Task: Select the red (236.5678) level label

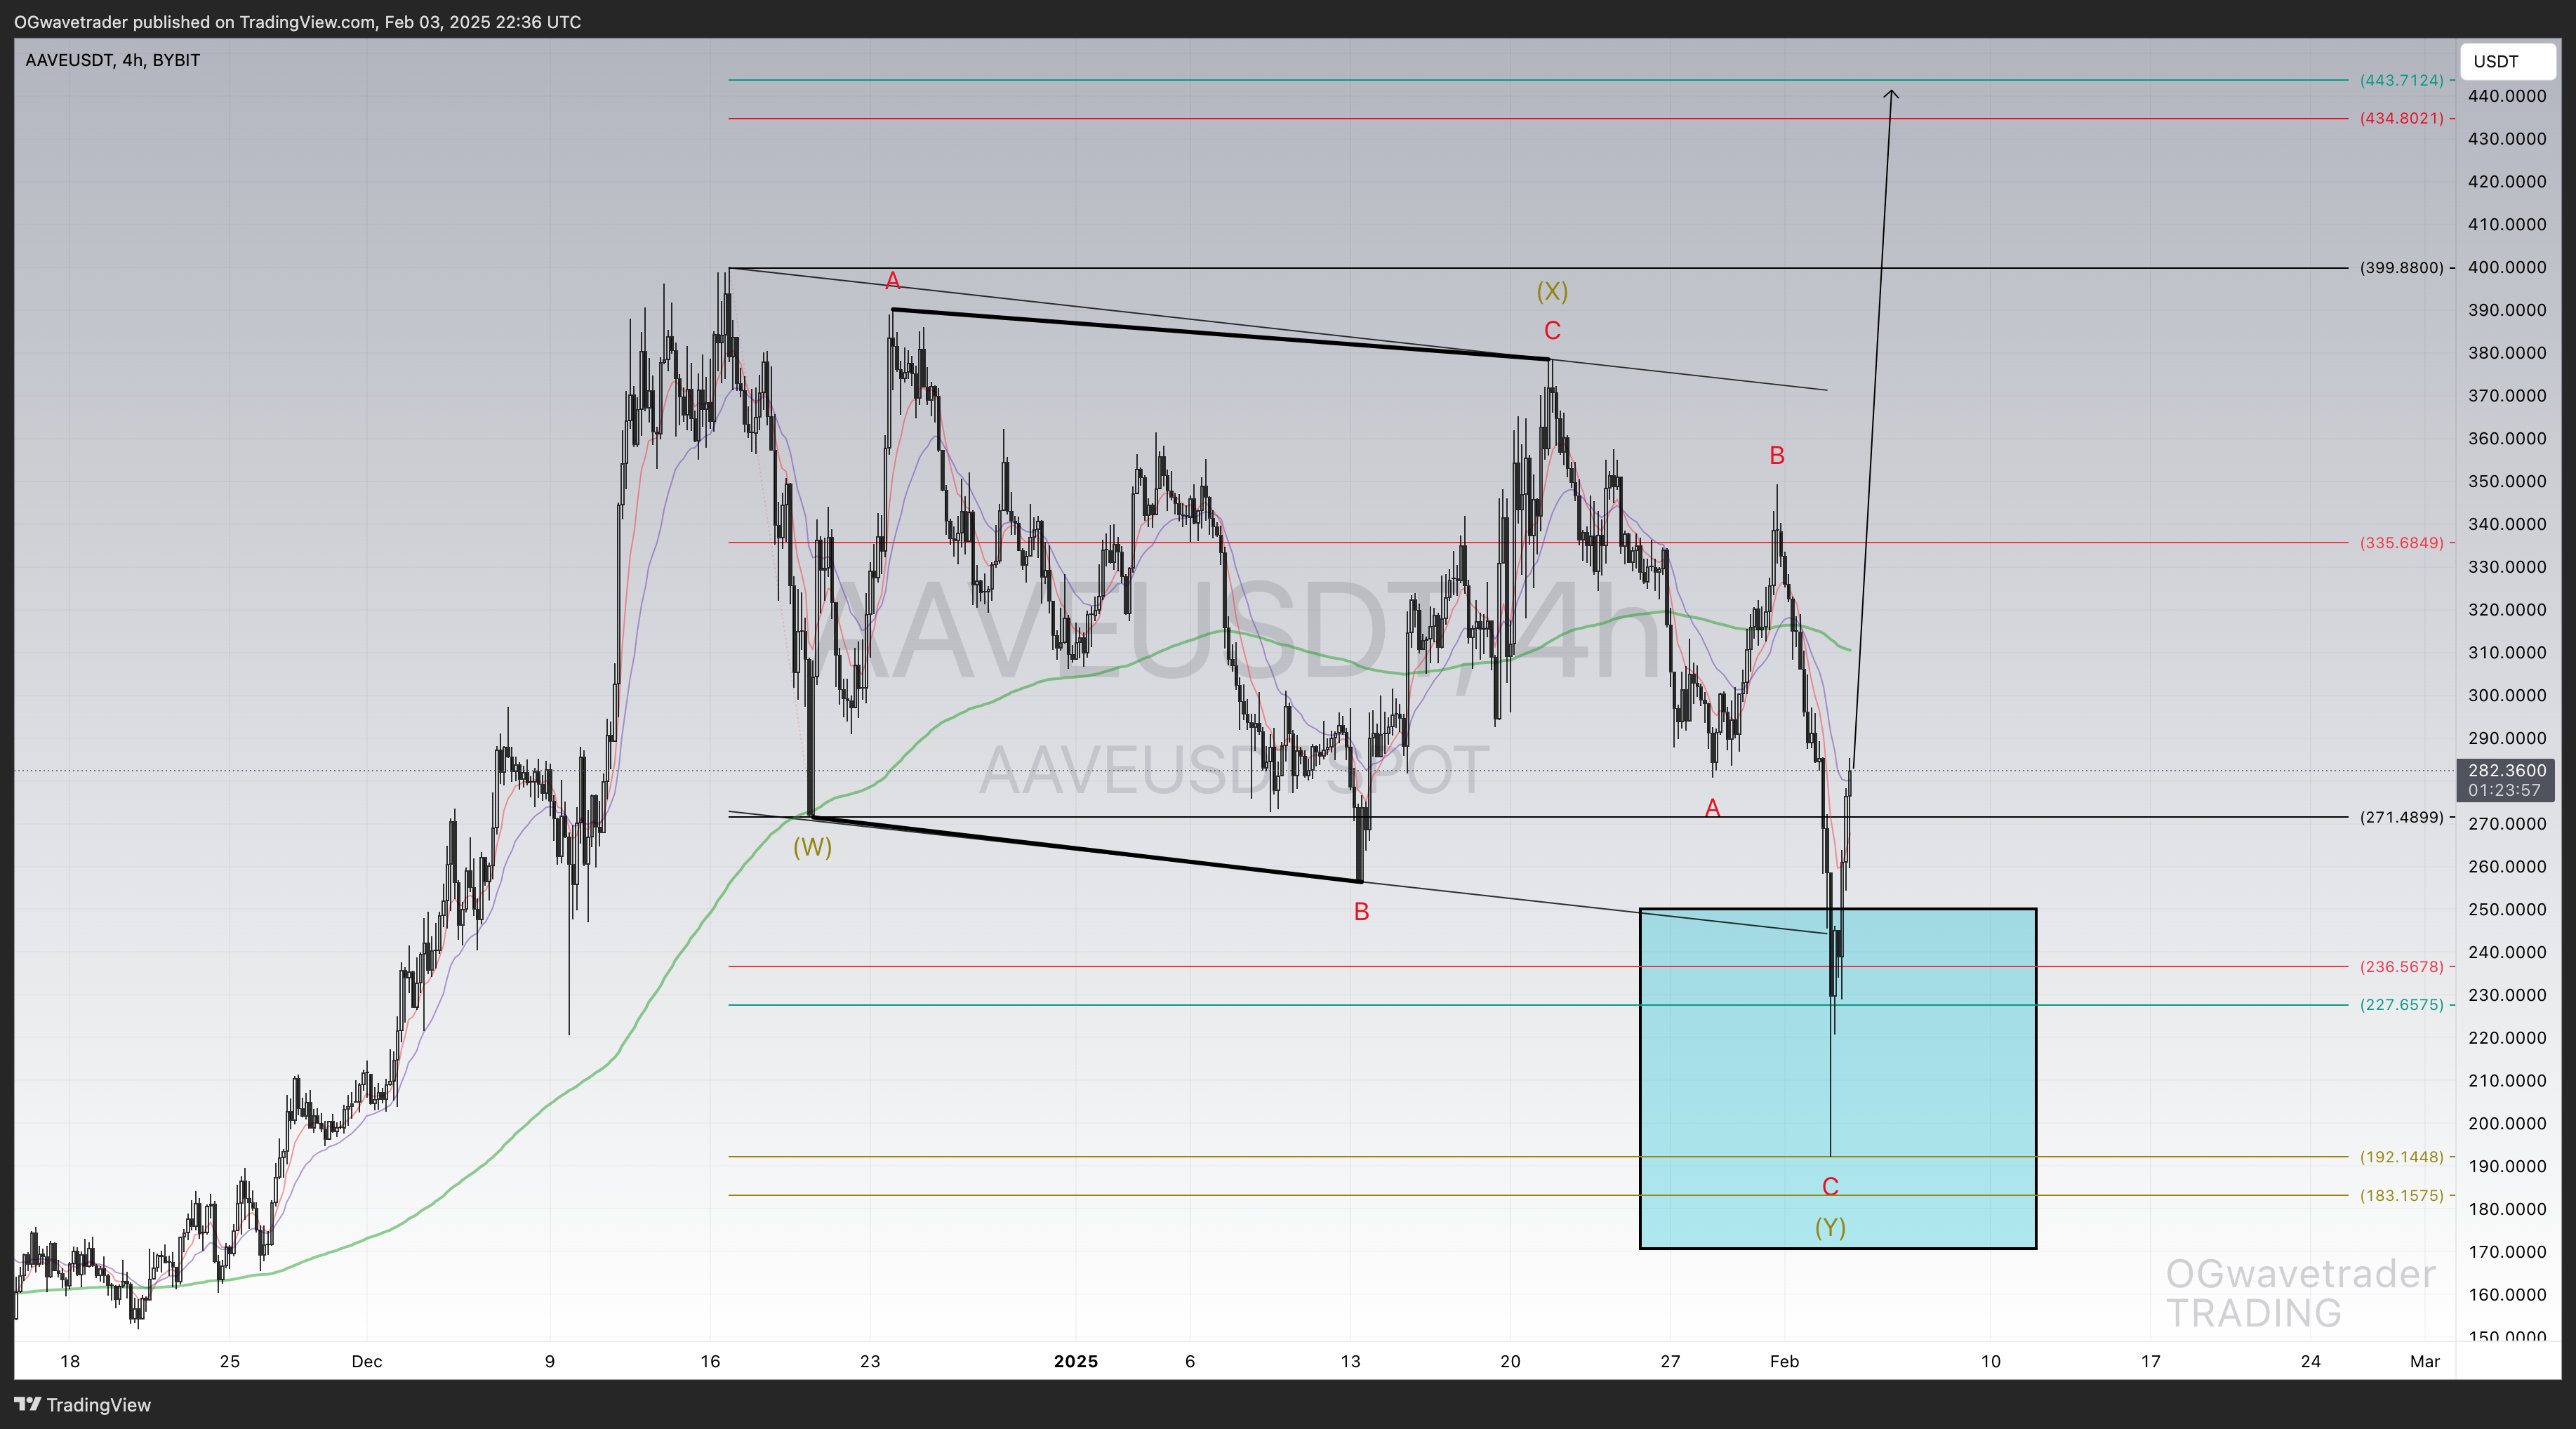Action: click(x=2401, y=967)
